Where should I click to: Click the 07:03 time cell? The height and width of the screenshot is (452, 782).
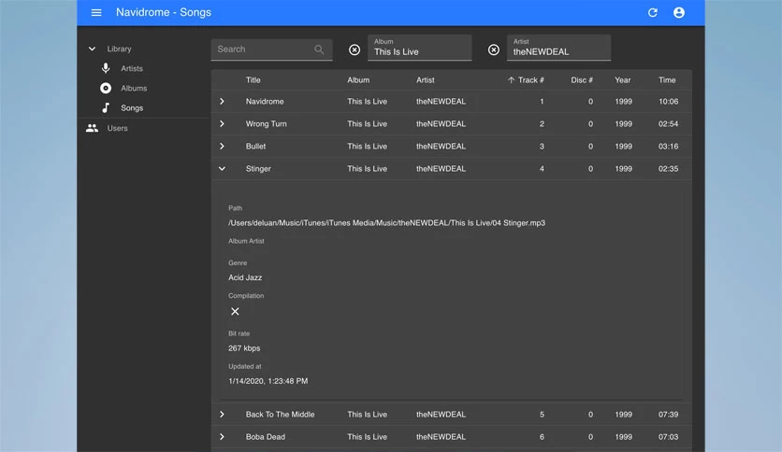point(668,436)
